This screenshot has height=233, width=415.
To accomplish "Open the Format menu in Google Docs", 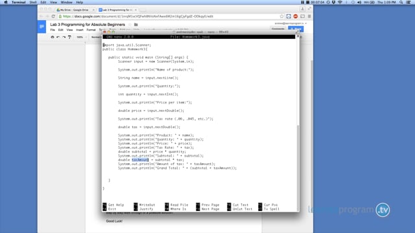I will 91,30.
